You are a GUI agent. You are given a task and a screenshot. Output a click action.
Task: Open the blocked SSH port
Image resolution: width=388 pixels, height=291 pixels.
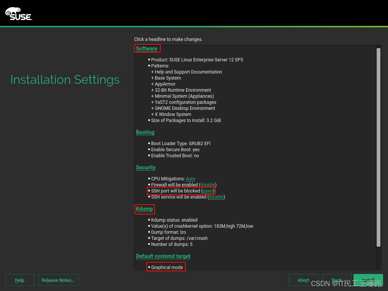tap(208, 191)
